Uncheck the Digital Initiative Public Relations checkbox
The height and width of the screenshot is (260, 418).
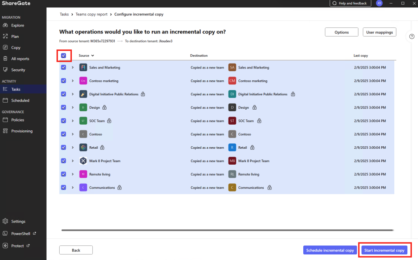63,94
